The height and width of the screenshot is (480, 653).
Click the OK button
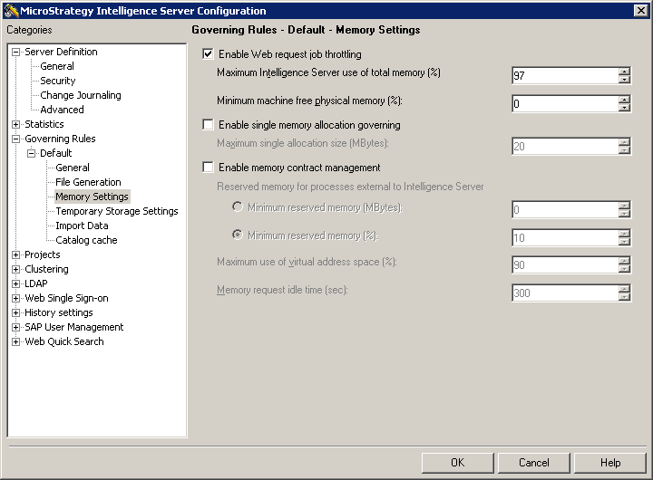coord(457,463)
